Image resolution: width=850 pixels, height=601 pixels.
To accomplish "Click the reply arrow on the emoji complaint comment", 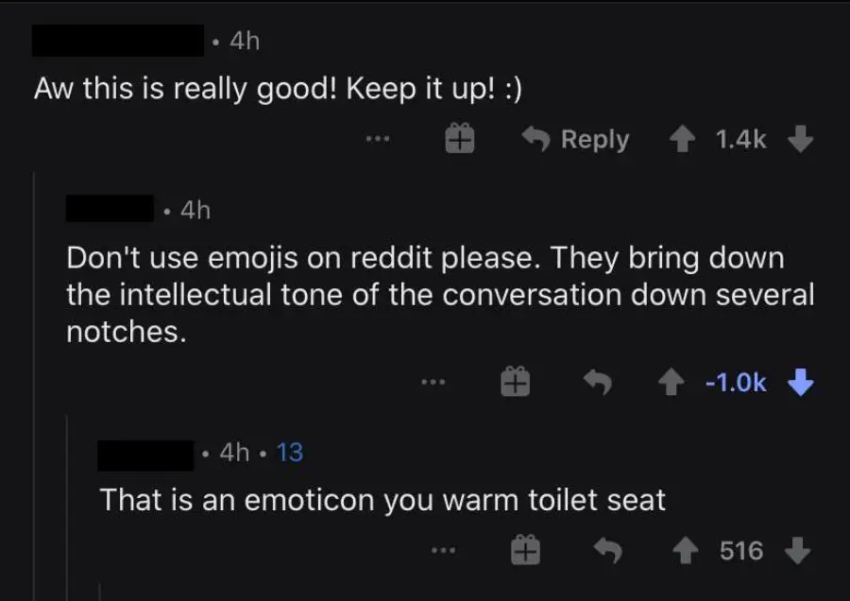I will click(600, 382).
